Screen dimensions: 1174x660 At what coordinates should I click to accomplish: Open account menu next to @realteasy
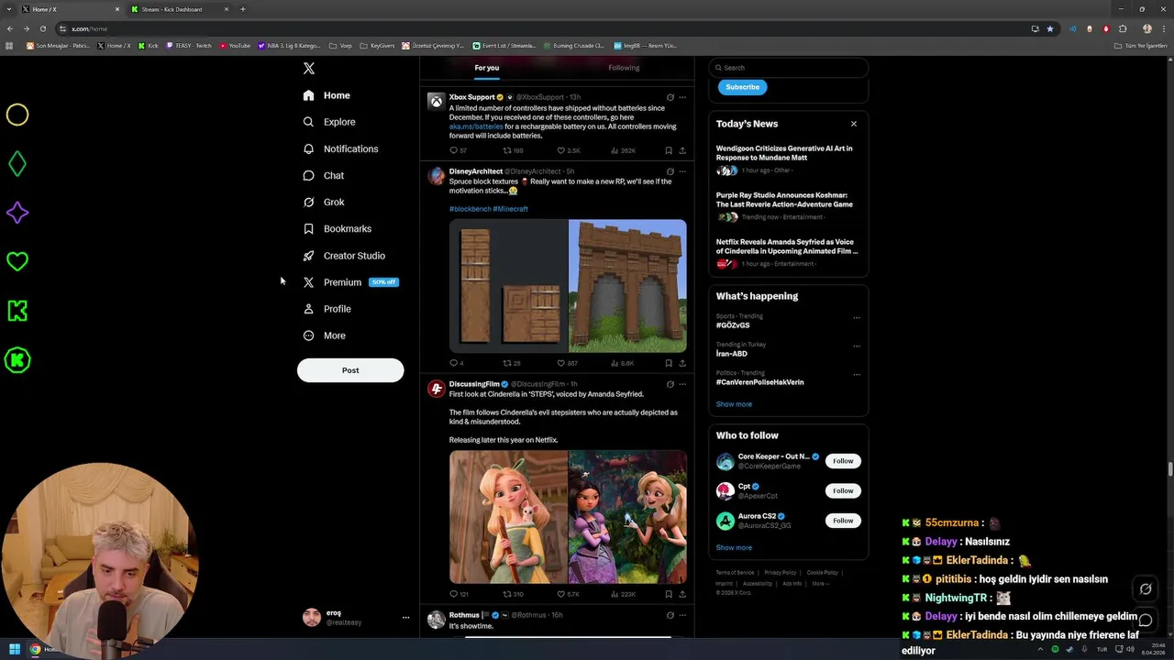click(x=405, y=618)
